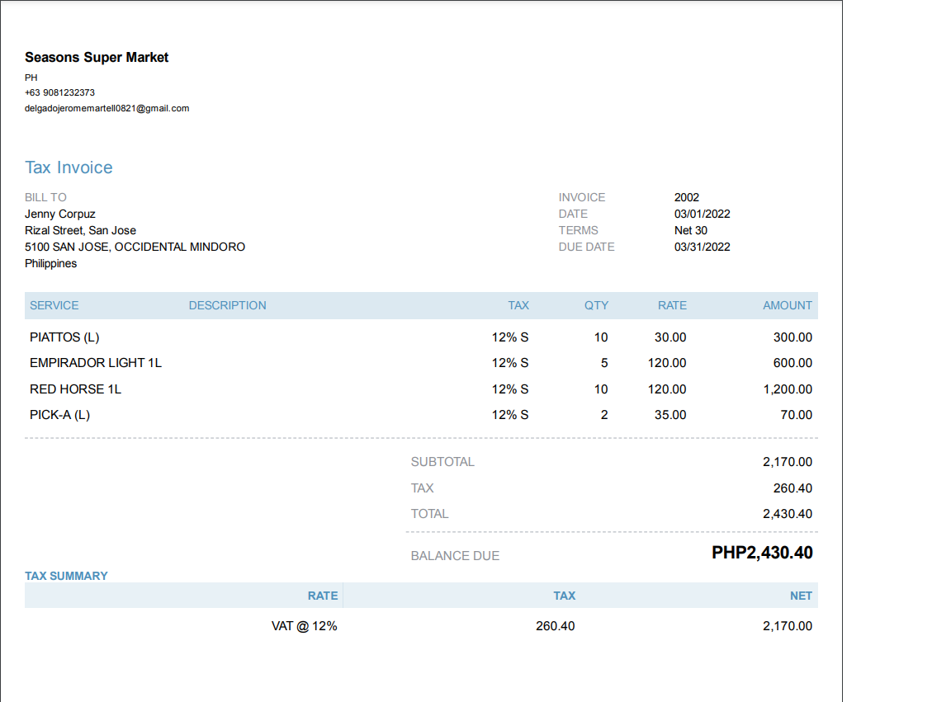The width and height of the screenshot is (951, 702).
Task: Select the PICK-A (L) line item
Action: (x=59, y=415)
